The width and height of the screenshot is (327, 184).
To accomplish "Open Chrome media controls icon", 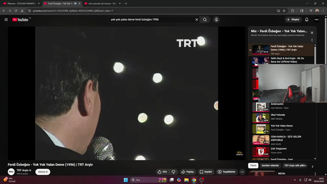I will click(x=311, y=11).
